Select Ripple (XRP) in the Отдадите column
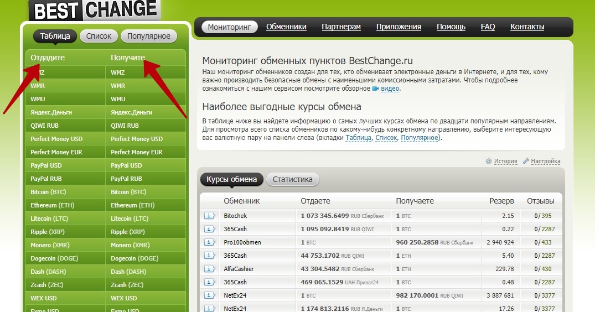Screen dimensions: 595x312 point(65,232)
